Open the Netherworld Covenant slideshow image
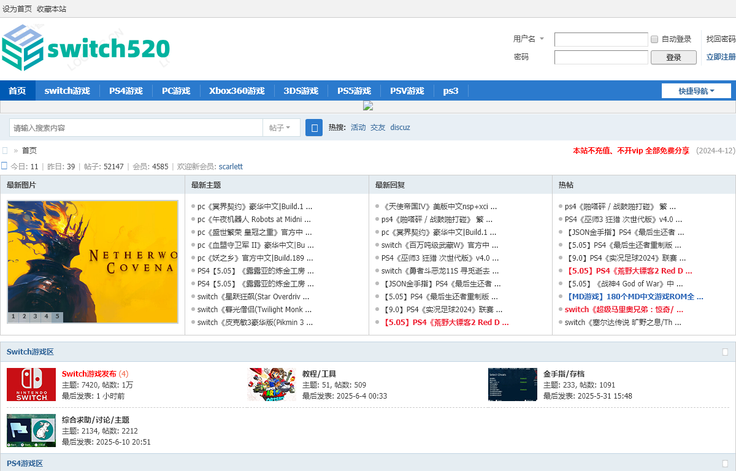 (93, 261)
